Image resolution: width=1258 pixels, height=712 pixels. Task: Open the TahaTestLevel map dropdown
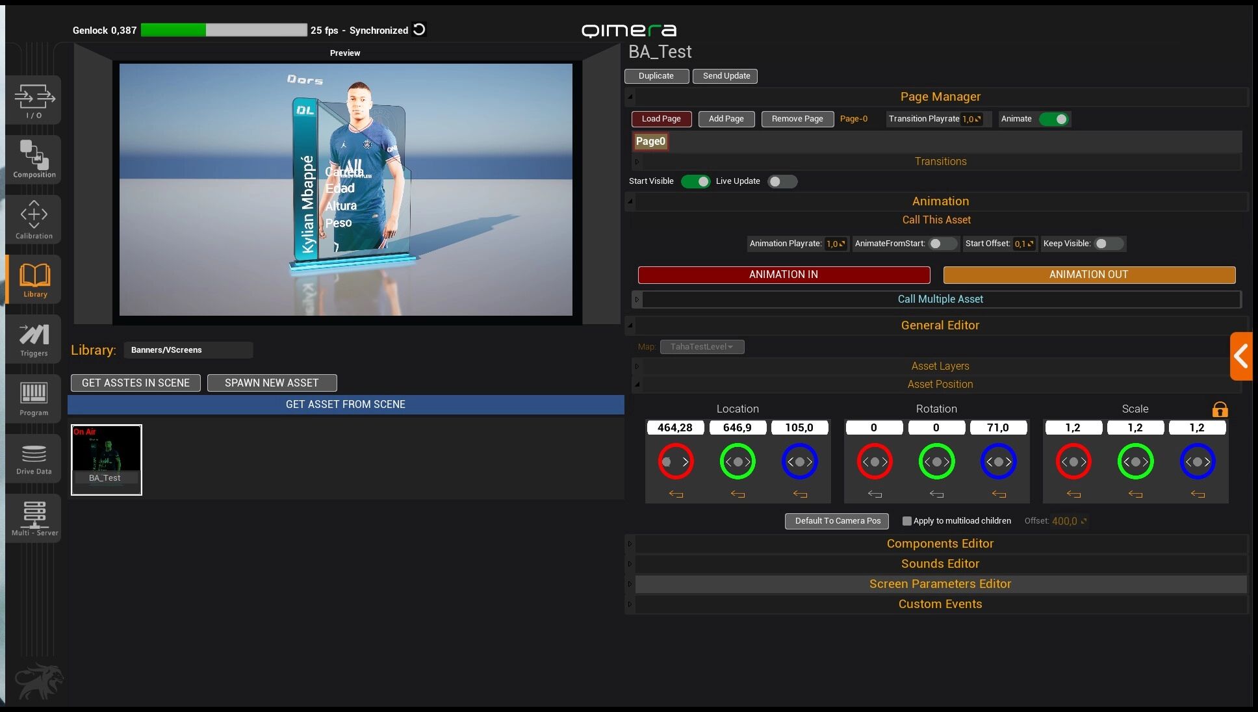coord(702,347)
